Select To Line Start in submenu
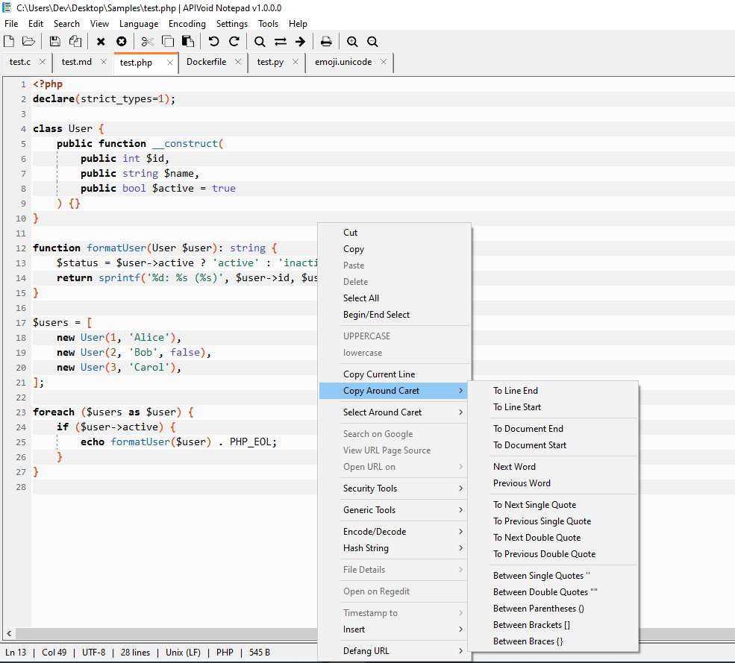This screenshot has height=663, width=735. click(553, 407)
